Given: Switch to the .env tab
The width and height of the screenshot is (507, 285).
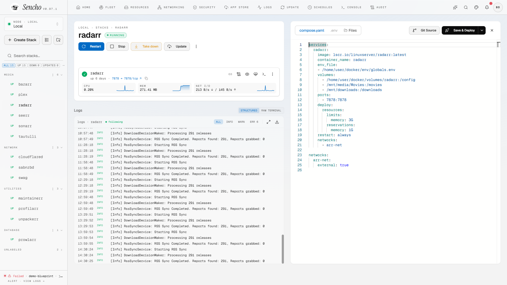Looking at the screenshot, I should 334,30.
